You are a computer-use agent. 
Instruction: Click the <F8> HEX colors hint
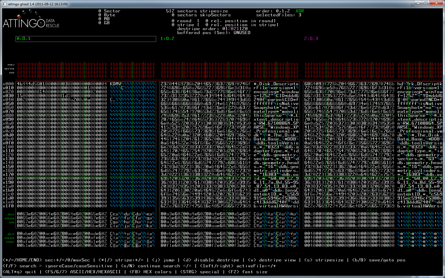(150, 272)
